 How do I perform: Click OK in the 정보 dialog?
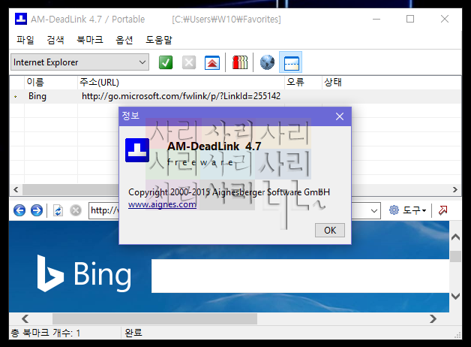coord(330,231)
